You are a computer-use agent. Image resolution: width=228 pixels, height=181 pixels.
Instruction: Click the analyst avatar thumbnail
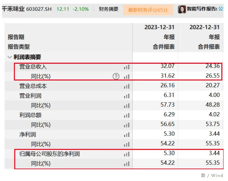point(182,9)
